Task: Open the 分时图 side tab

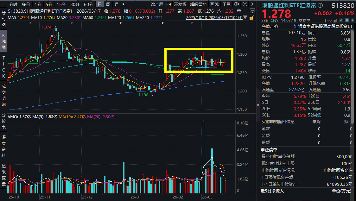Action: click(3, 19)
